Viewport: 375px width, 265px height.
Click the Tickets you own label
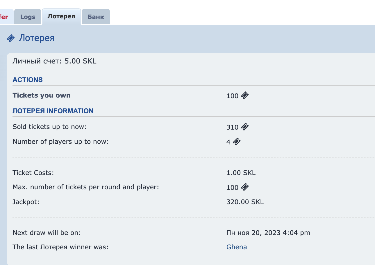42,95
